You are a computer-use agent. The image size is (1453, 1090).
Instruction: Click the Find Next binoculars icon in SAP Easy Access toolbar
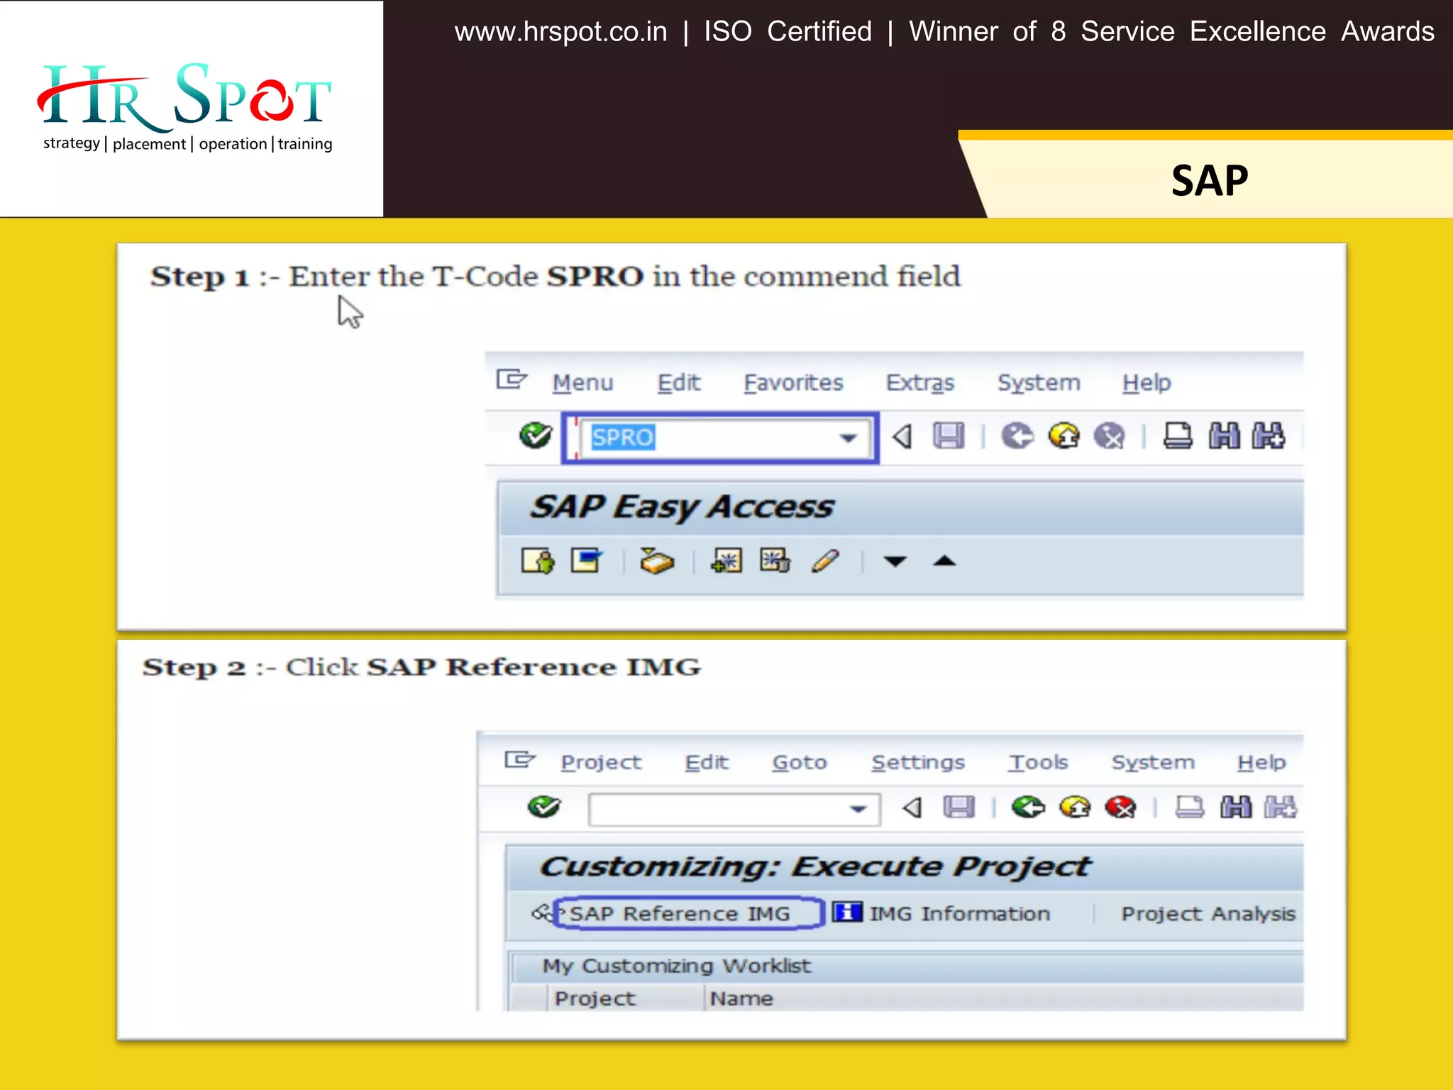[x=1269, y=436]
